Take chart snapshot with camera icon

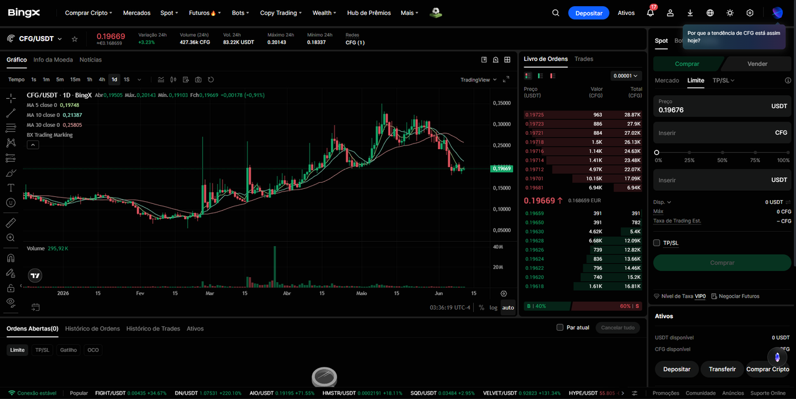[198, 80]
